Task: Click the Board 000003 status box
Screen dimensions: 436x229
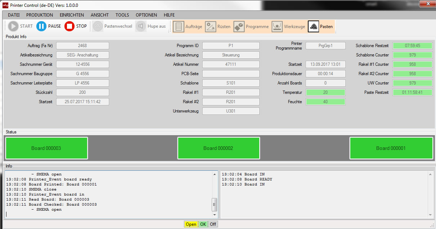Action: [46, 148]
